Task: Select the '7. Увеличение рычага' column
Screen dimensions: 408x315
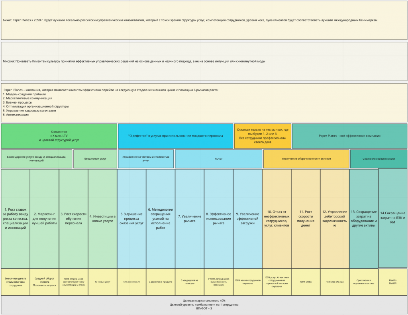Action: point(189,219)
